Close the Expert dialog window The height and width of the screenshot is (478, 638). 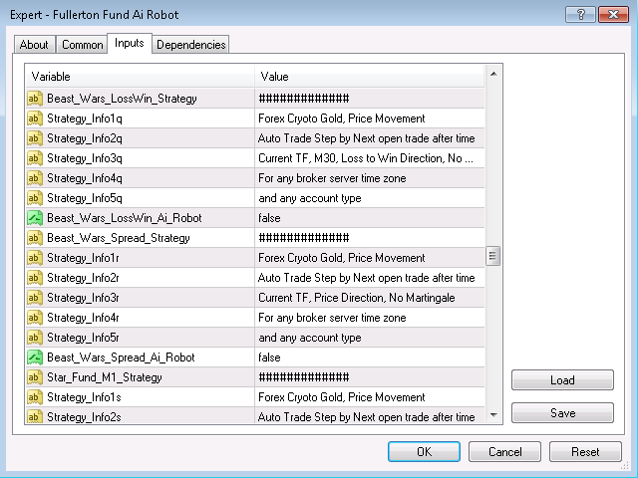[614, 15]
